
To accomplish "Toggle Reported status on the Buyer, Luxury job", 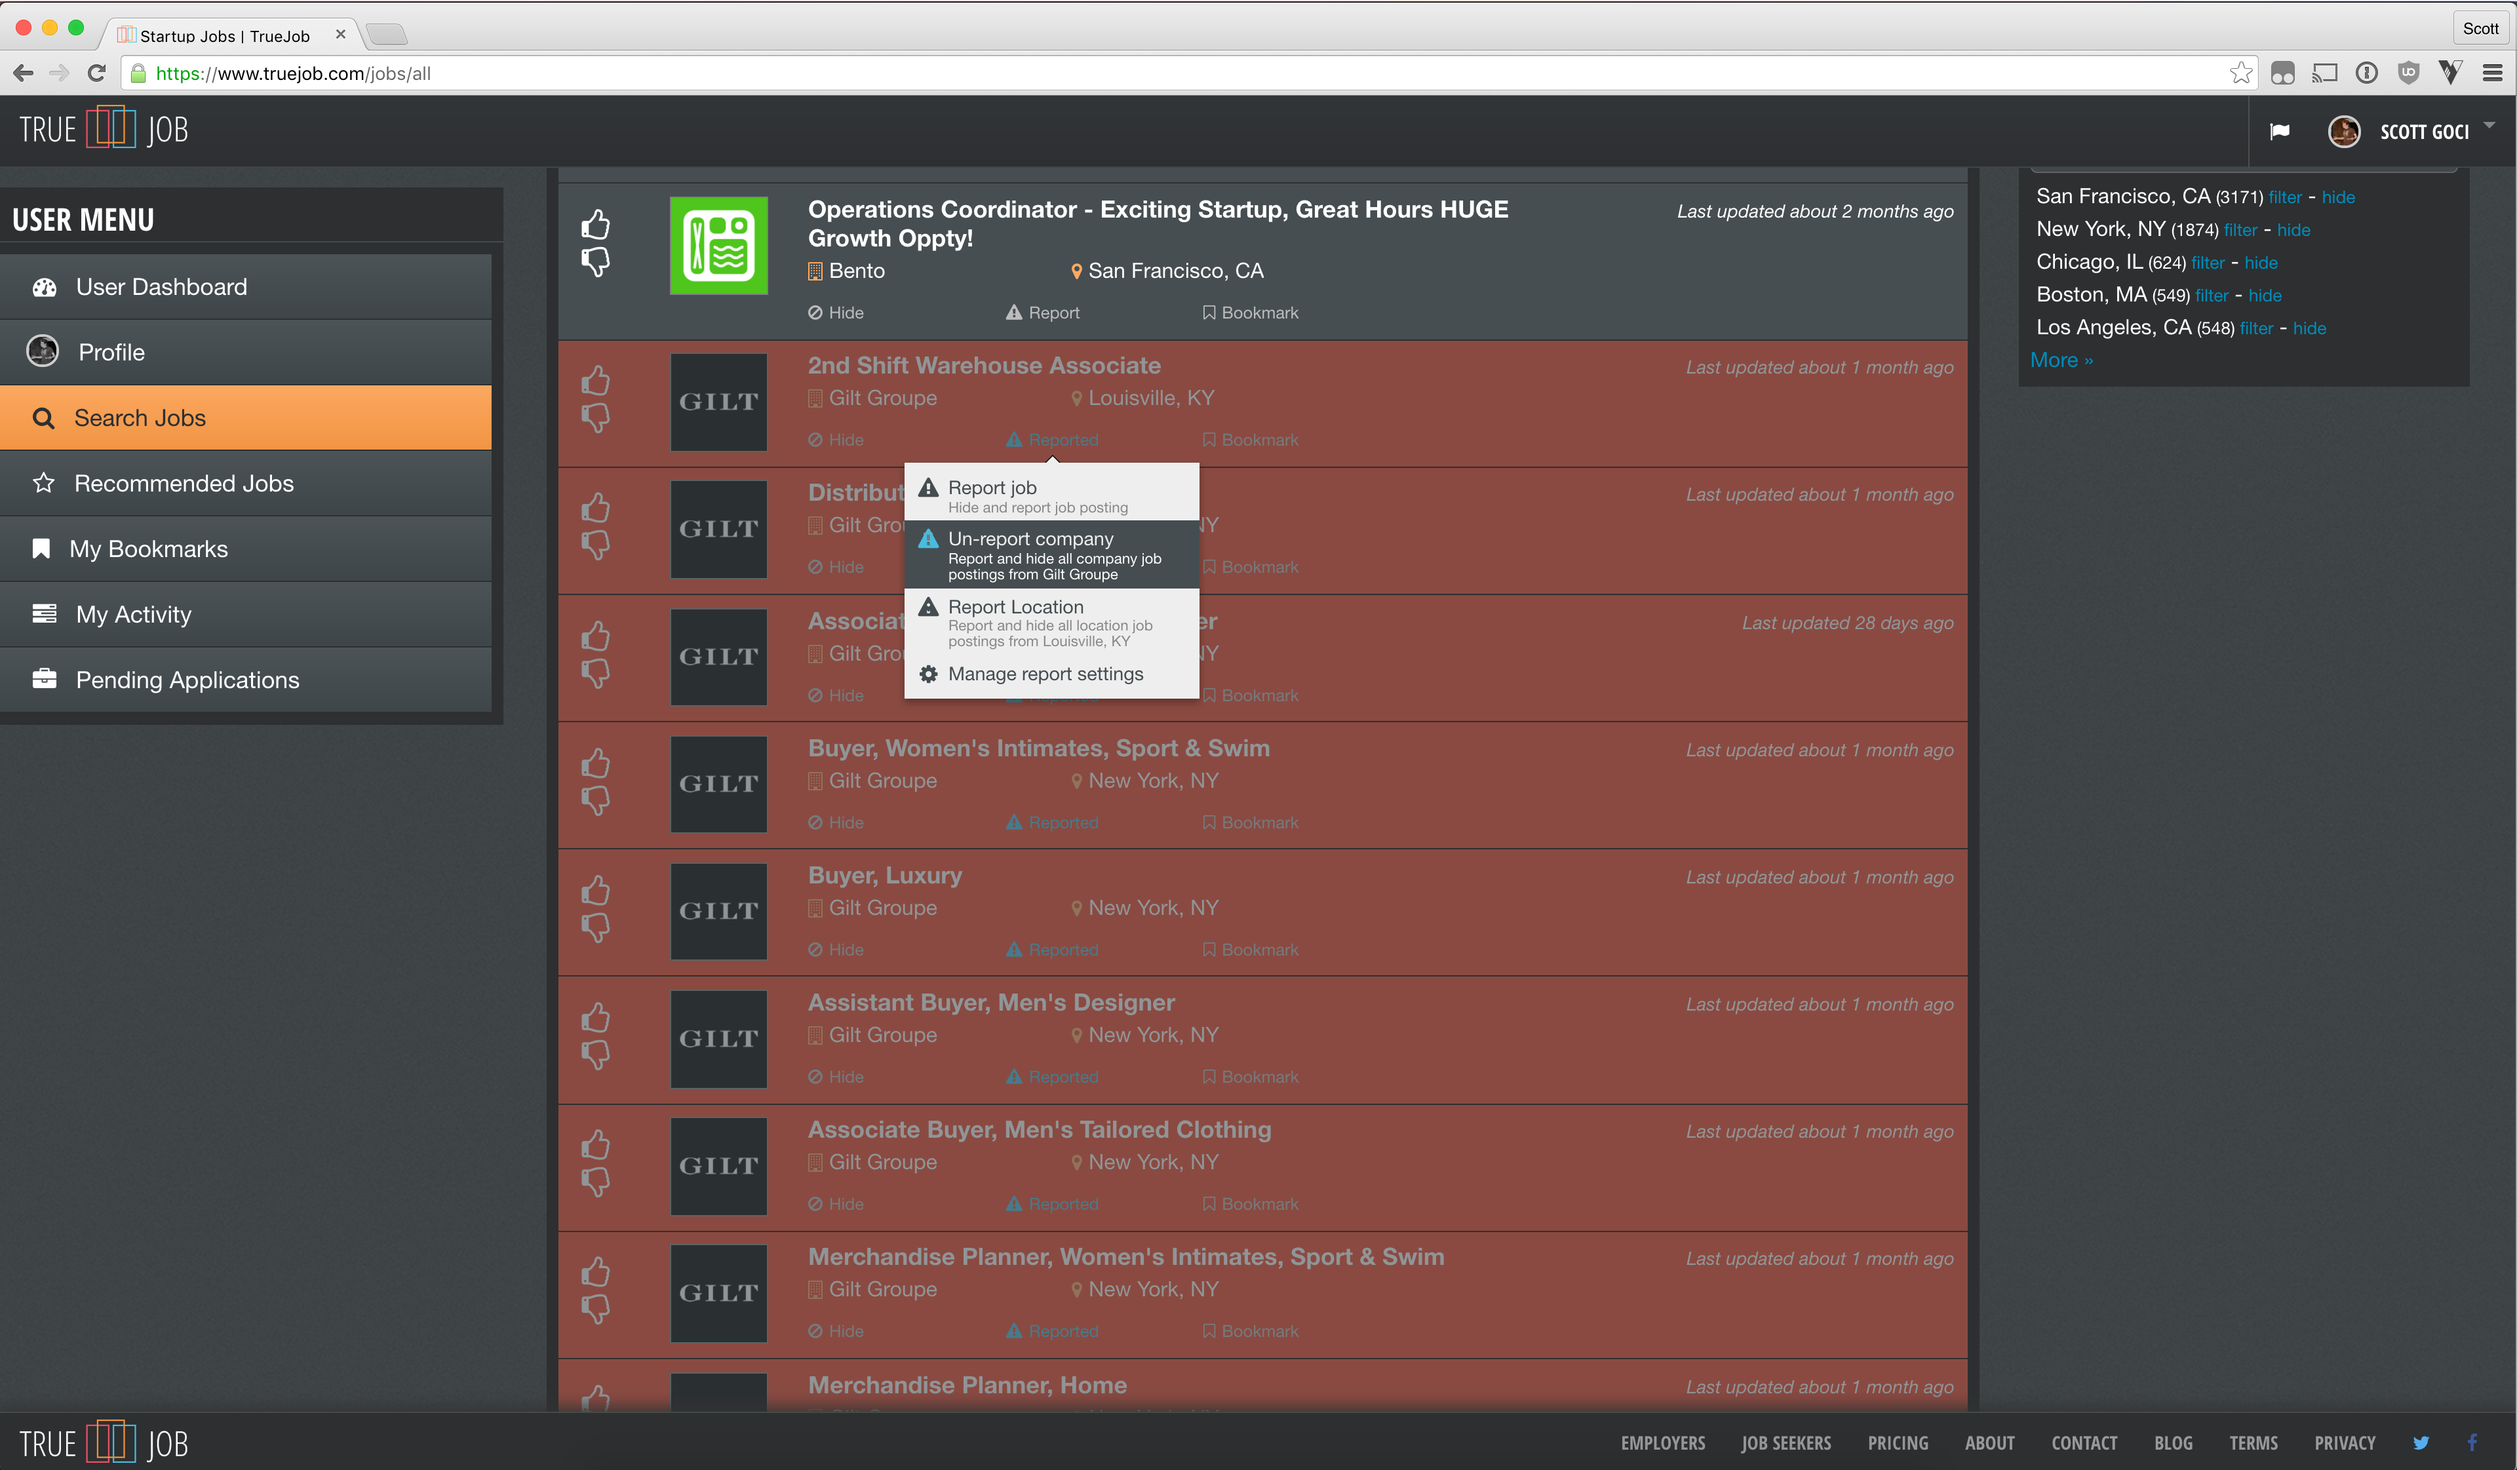I will point(1053,950).
